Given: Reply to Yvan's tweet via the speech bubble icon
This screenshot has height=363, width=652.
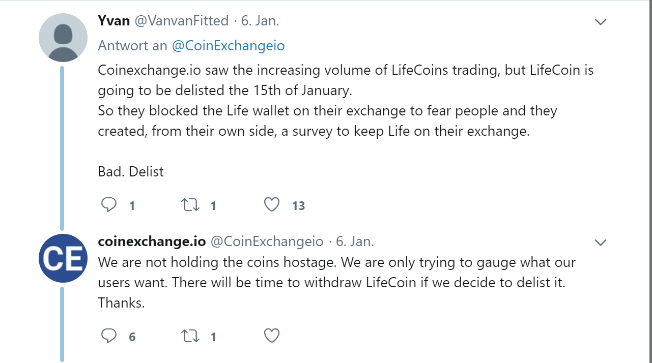Looking at the screenshot, I should [109, 205].
